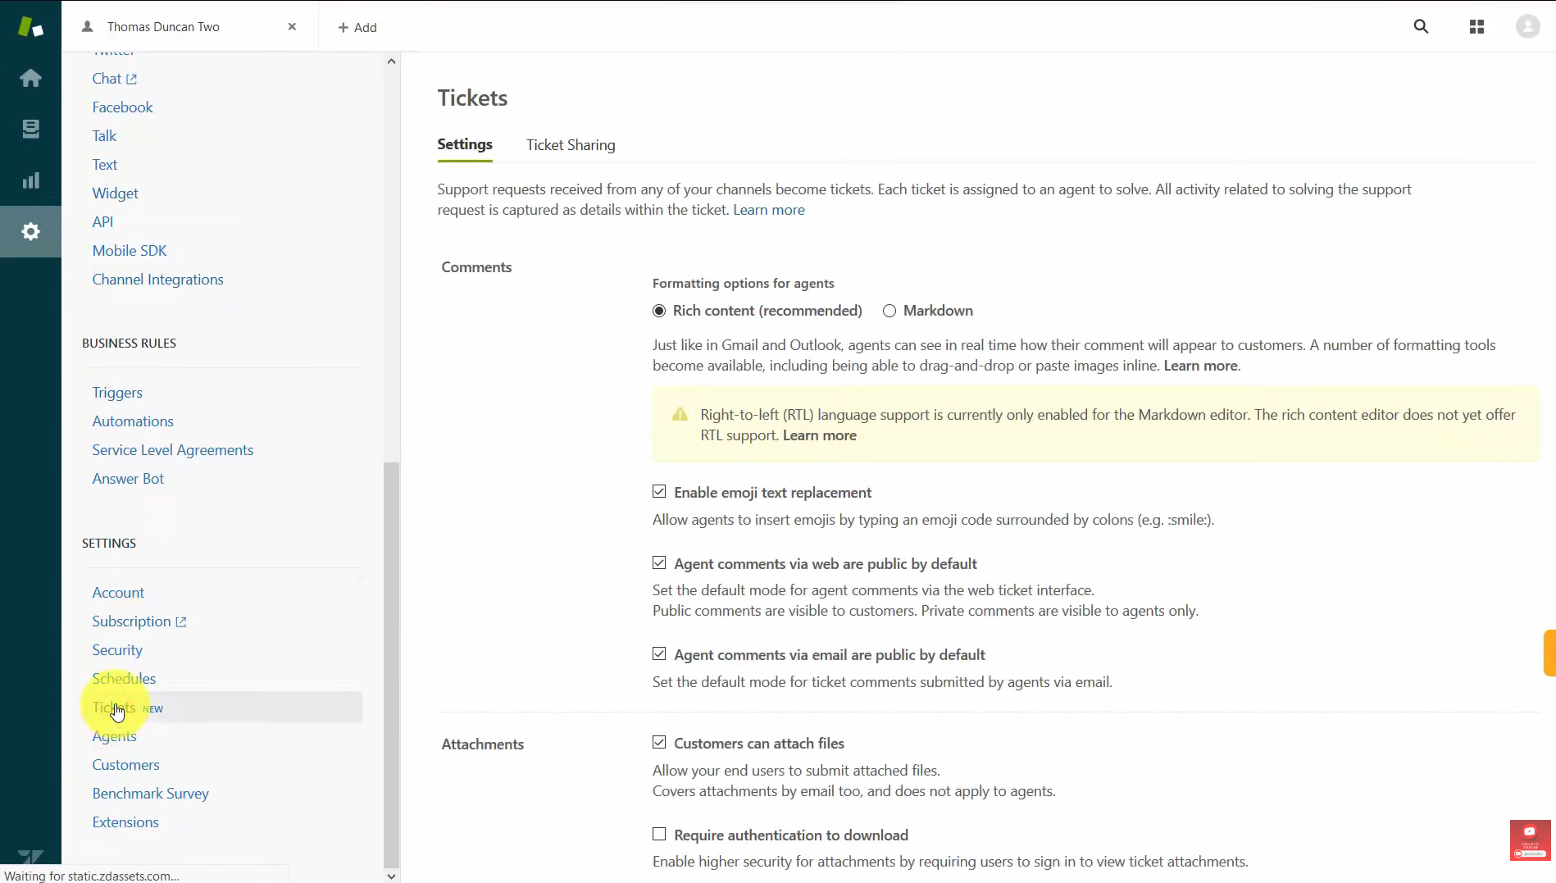This screenshot has width=1556, height=883.
Task: Open Account settings
Action: click(118, 593)
